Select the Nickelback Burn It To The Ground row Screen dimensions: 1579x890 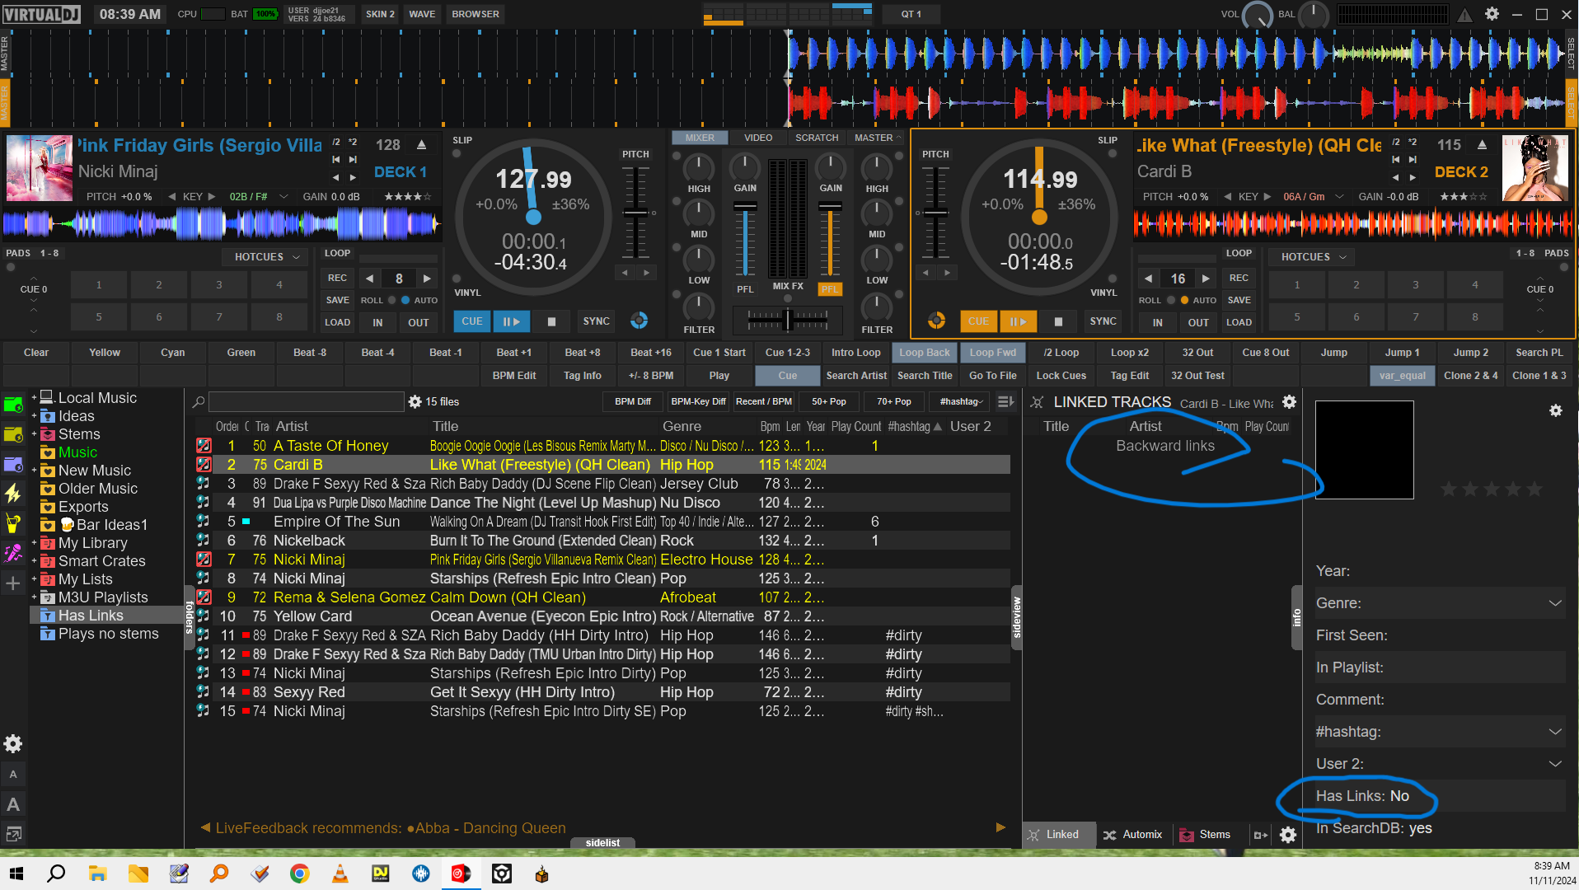[x=602, y=541]
